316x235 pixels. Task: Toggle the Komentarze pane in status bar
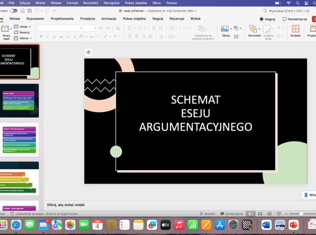[232, 214]
